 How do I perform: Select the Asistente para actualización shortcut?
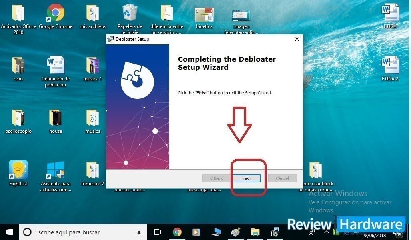point(56,176)
